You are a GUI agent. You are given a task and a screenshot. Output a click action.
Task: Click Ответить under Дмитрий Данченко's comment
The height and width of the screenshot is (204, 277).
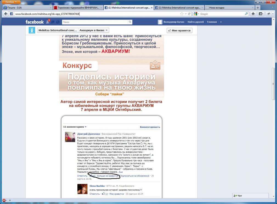tap(82, 176)
